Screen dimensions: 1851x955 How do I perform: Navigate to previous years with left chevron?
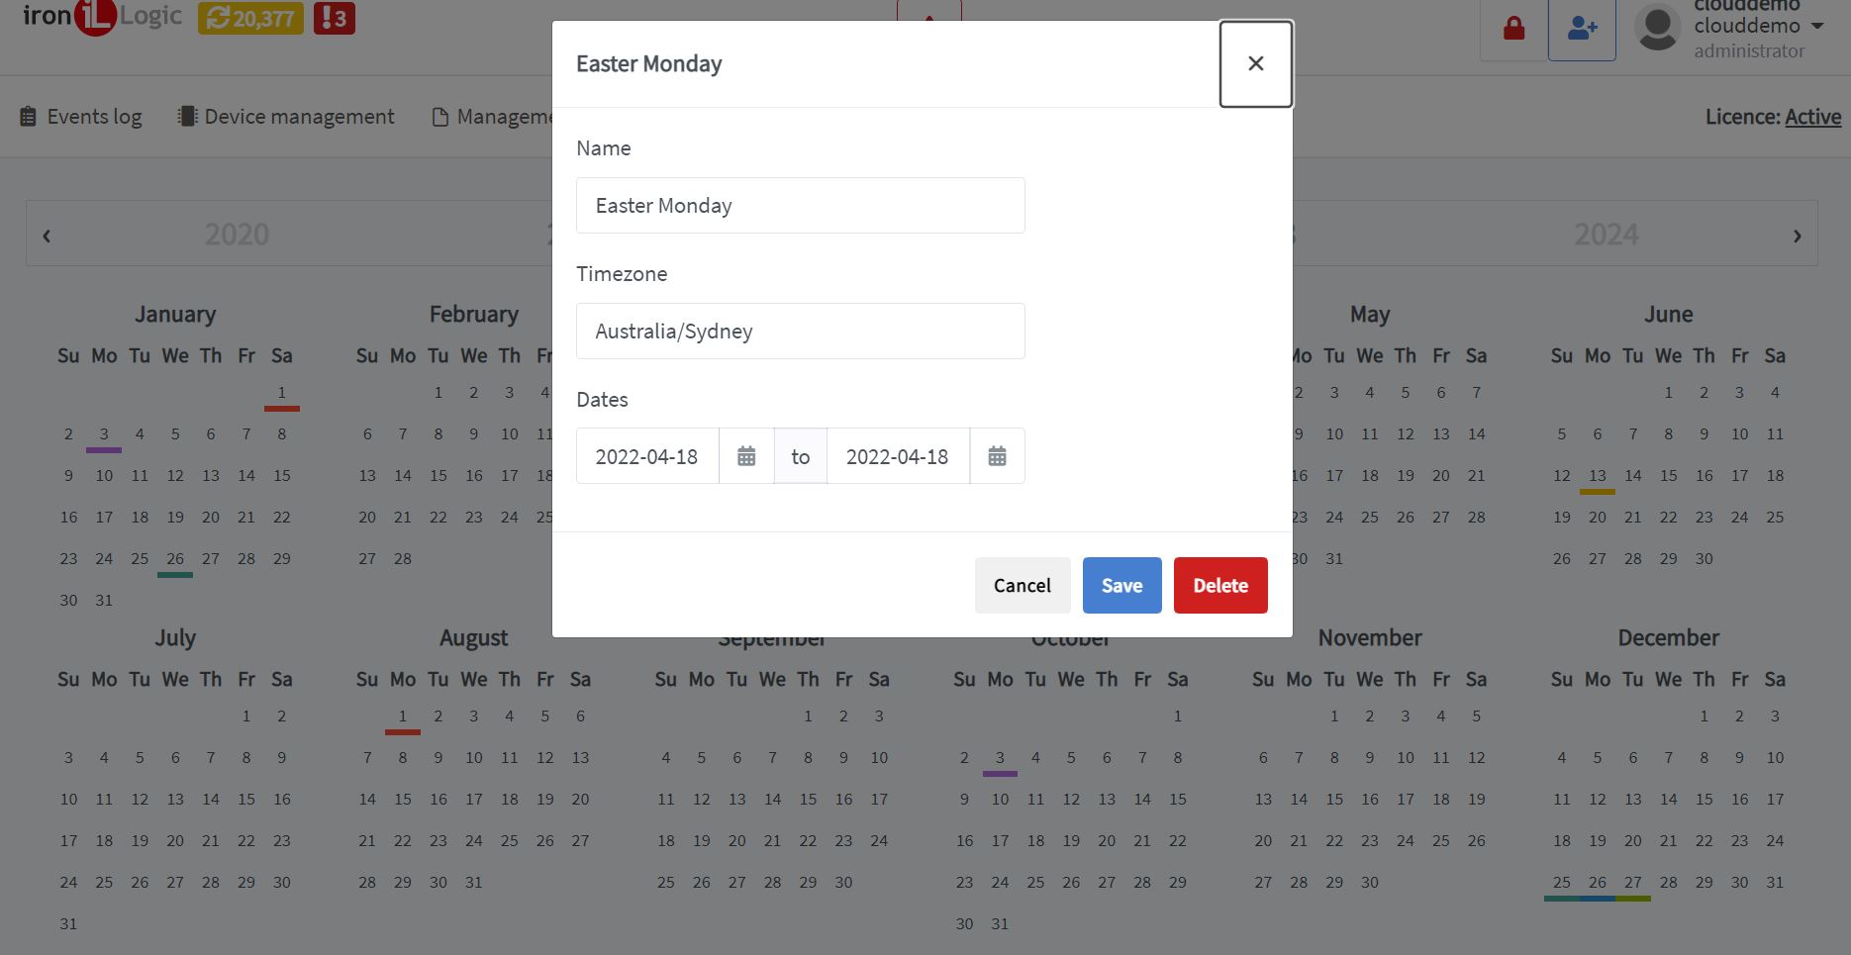[46, 235]
